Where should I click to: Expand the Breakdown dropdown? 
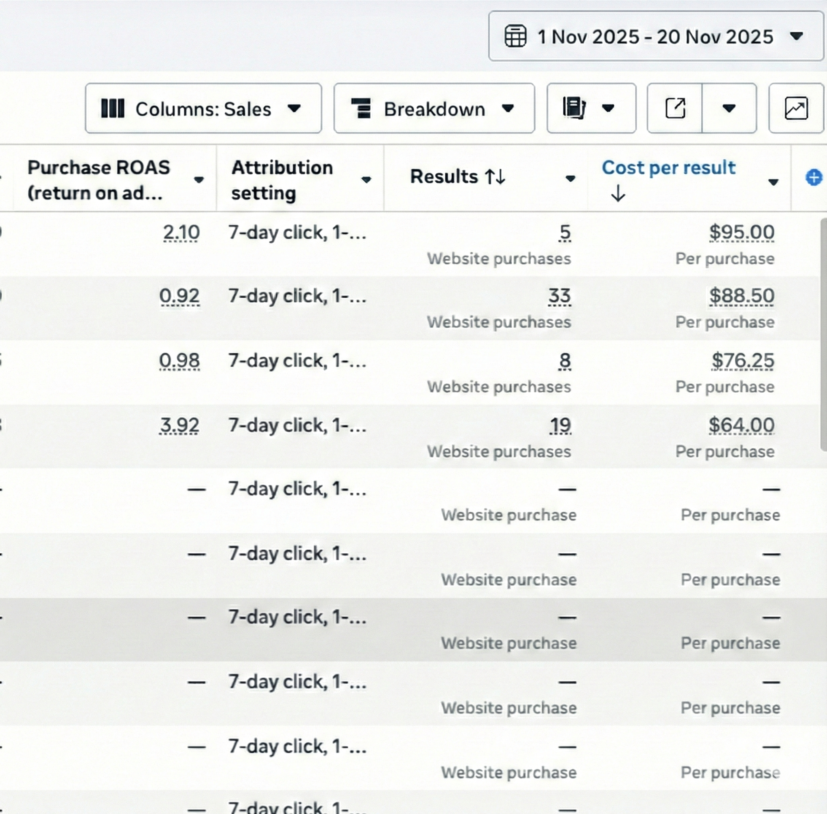coord(508,109)
